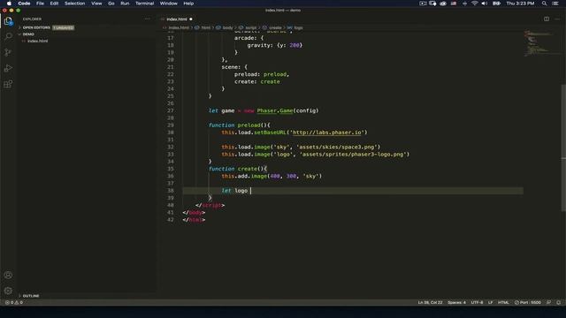
Task: Click the editor vertical scrollbar
Action: pyautogui.click(x=563, y=148)
